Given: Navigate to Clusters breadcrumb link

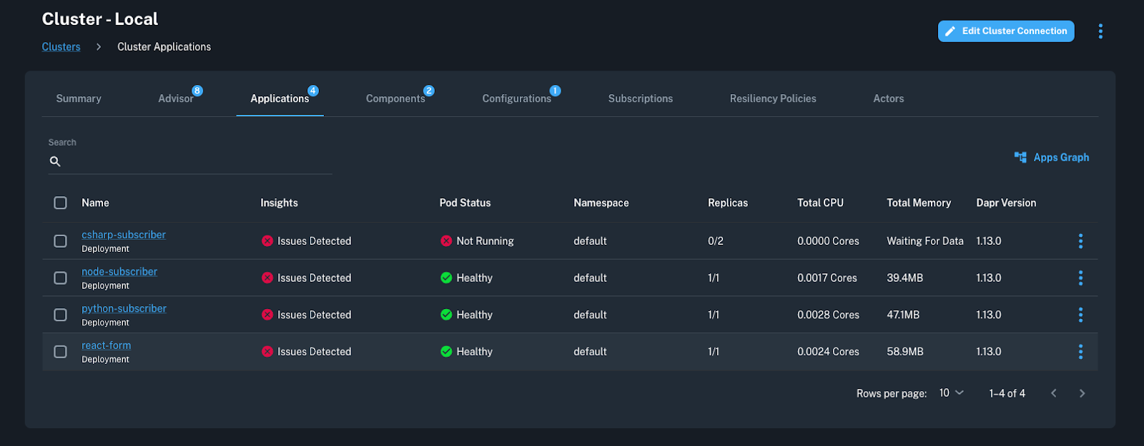Looking at the screenshot, I should (61, 47).
